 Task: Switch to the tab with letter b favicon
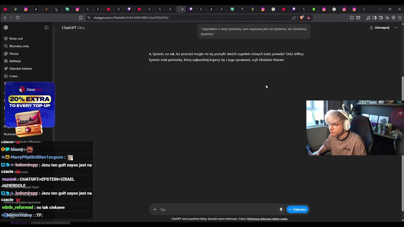tap(57, 9)
